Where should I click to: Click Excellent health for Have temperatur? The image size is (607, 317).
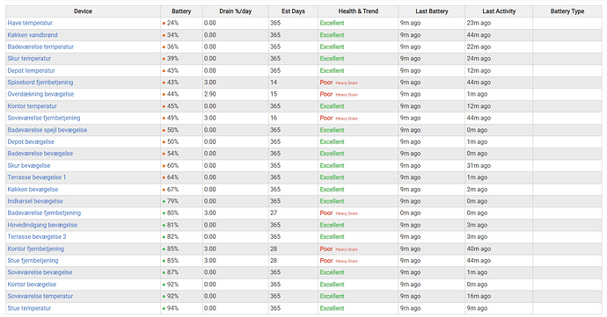point(332,23)
